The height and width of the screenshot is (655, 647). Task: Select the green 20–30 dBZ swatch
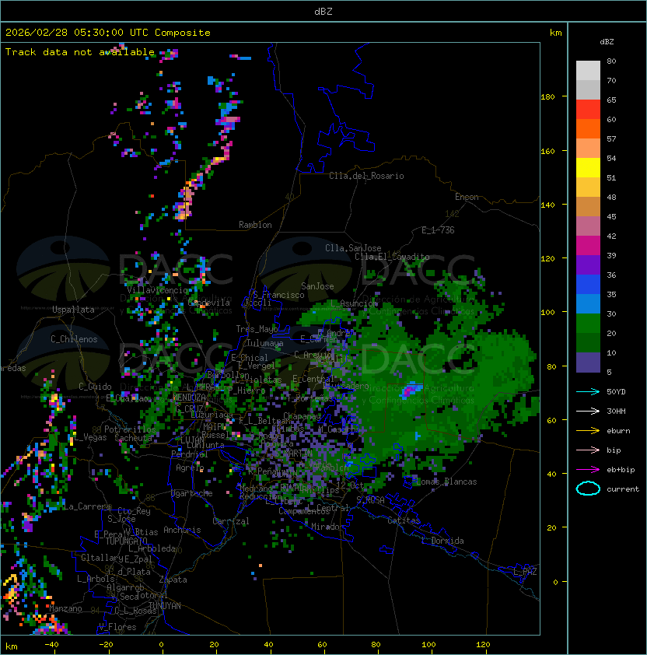[588, 323]
